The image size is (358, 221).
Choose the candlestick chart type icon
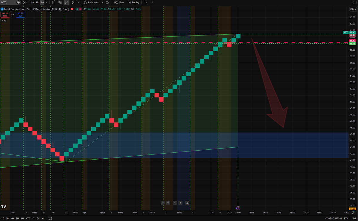click(53, 2)
